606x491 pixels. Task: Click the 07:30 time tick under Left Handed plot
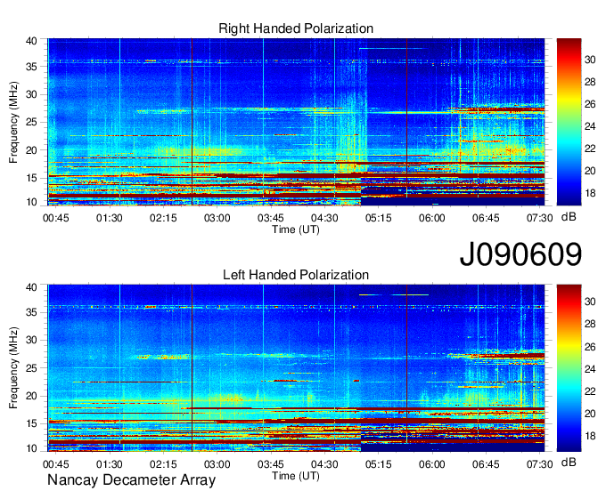539,464
